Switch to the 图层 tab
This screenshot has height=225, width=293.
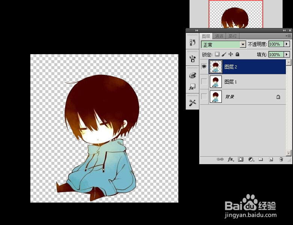click(206, 36)
